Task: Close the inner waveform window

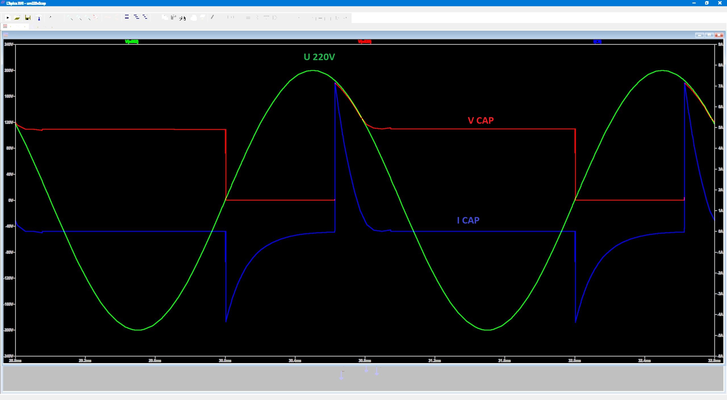Action: [x=719, y=35]
